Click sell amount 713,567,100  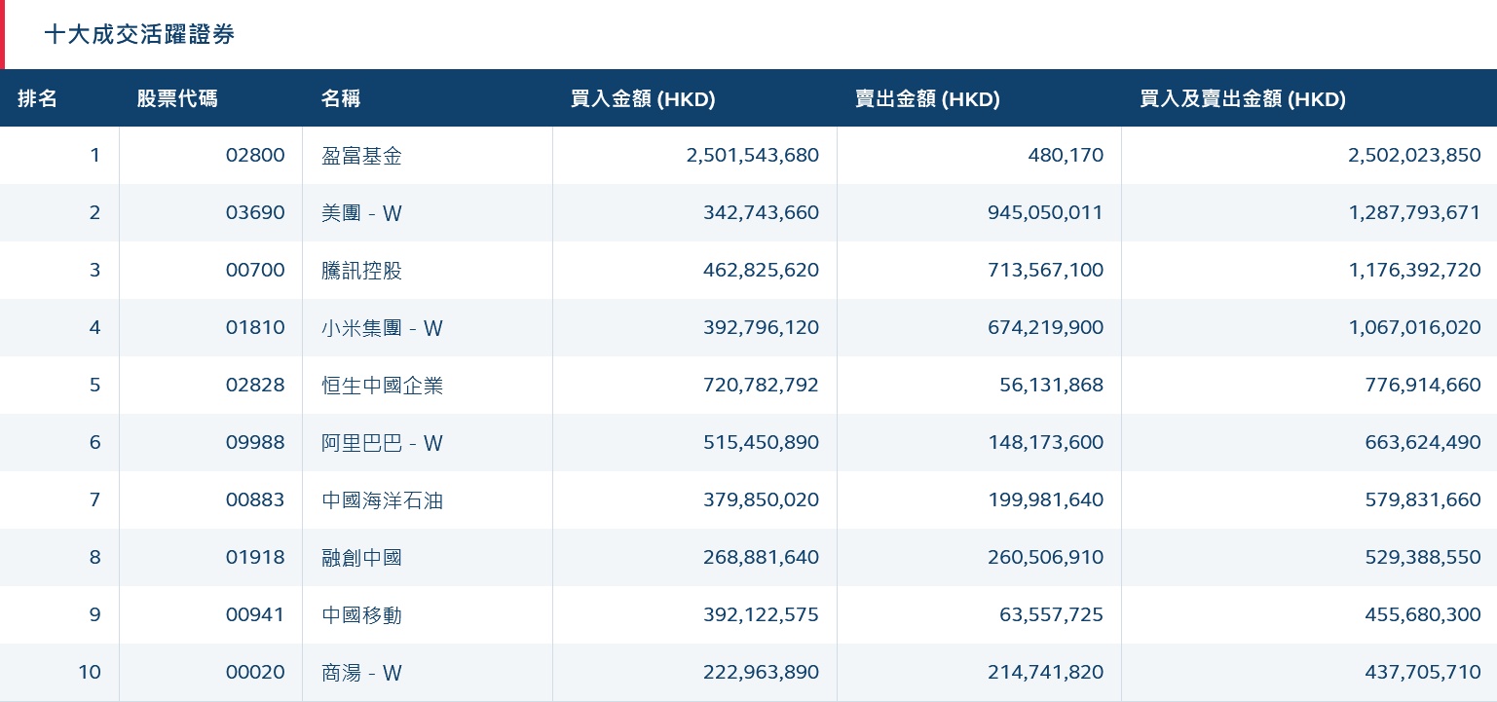(1046, 271)
